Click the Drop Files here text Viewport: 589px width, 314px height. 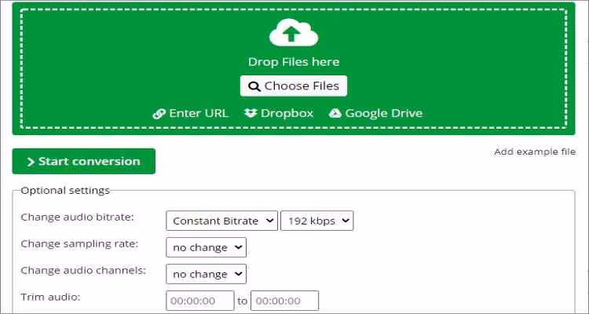294,62
